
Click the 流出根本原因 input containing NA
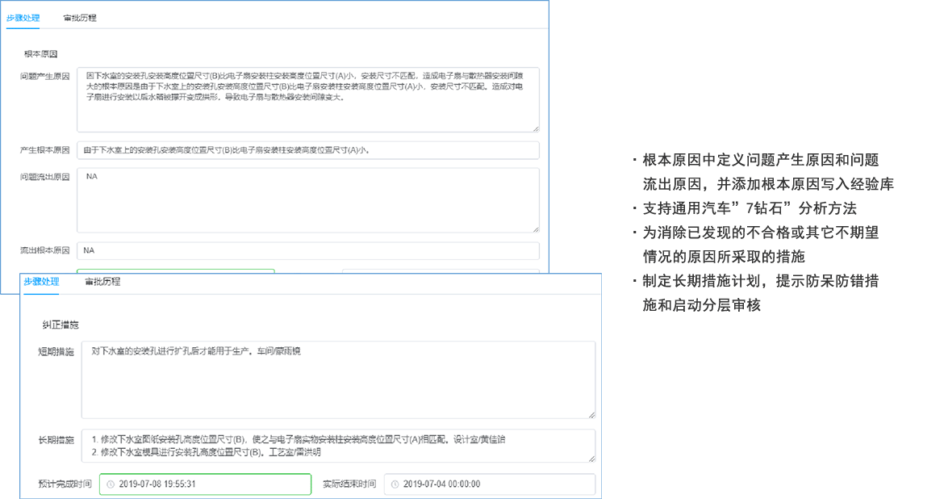click(x=307, y=250)
